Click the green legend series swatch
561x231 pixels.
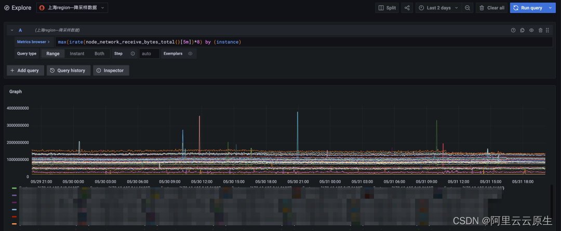(x=15, y=188)
